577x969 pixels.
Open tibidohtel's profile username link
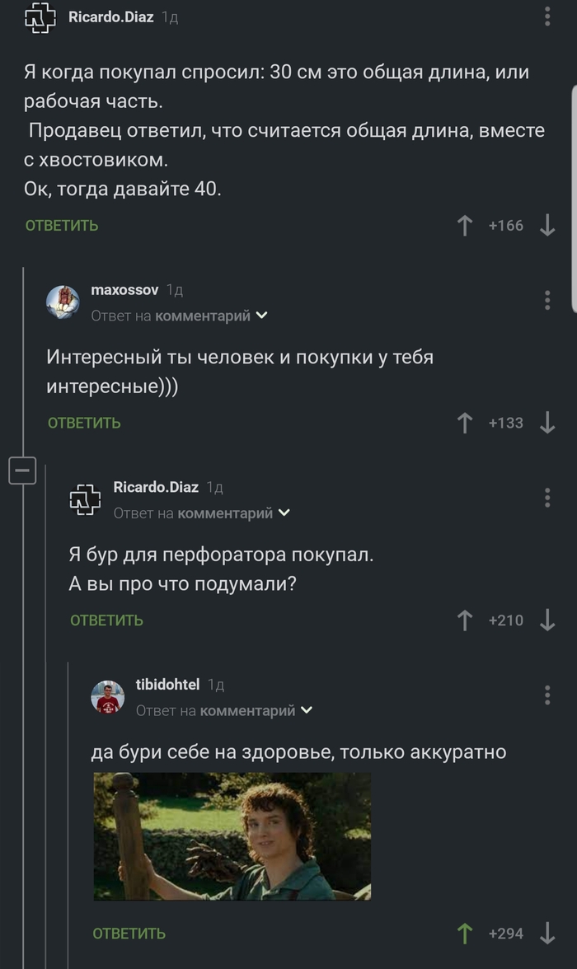click(167, 685)
